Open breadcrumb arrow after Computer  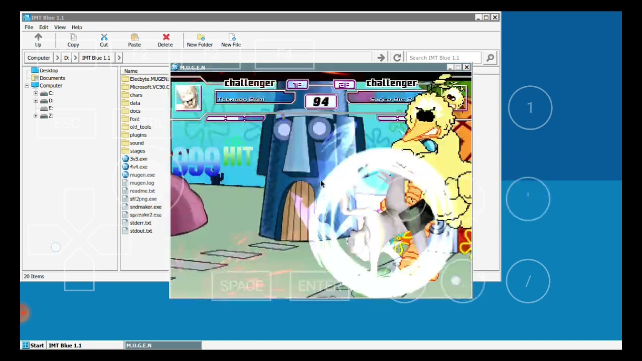click(57, 58)
